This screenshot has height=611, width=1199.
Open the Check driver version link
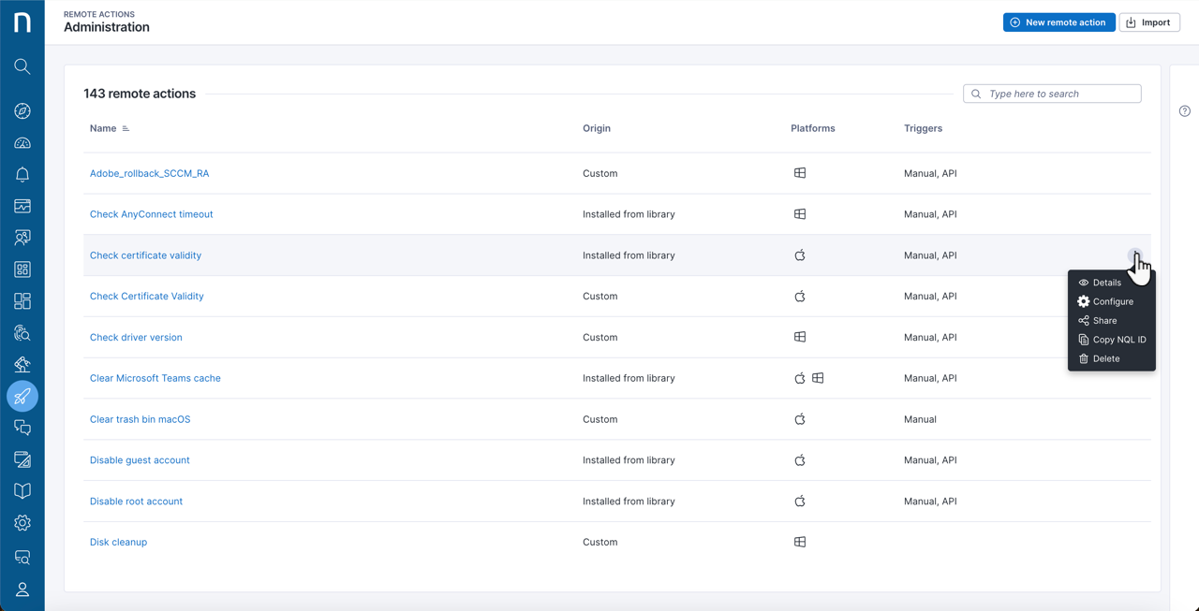(135, 337)
